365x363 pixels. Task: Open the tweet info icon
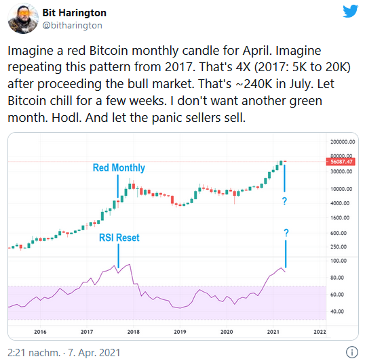coord(351,352)
